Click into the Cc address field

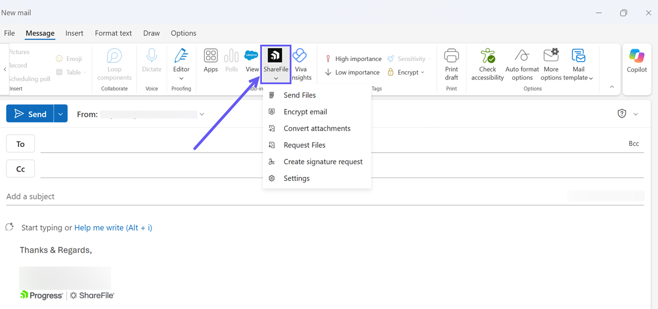click(342, 169)
